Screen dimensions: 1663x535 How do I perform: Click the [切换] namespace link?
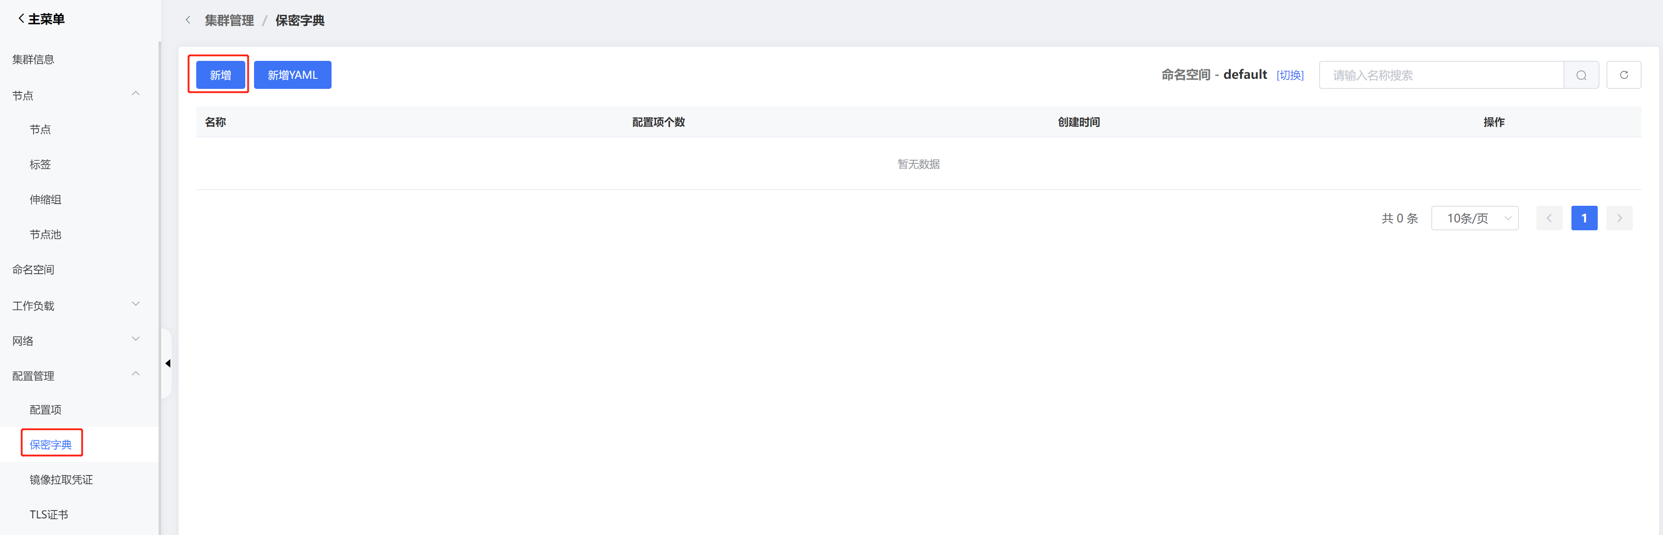point(1290,75)
